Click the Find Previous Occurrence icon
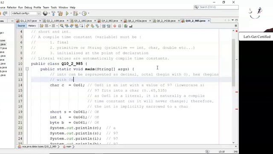Image resolution: width=273 pixels, height=154 pixels. [67, 26]
